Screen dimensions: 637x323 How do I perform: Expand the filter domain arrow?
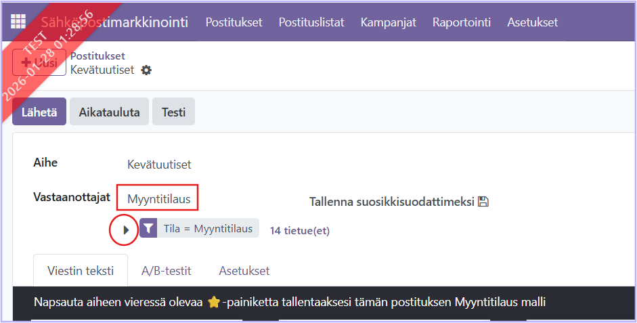click(x=126, y=230)
